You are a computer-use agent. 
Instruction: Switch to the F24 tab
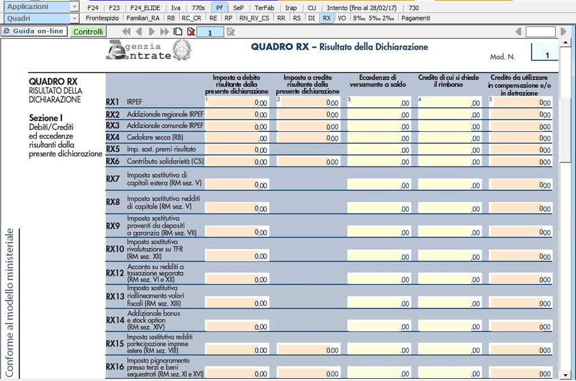pyautogui.click(x=93, y=8)
